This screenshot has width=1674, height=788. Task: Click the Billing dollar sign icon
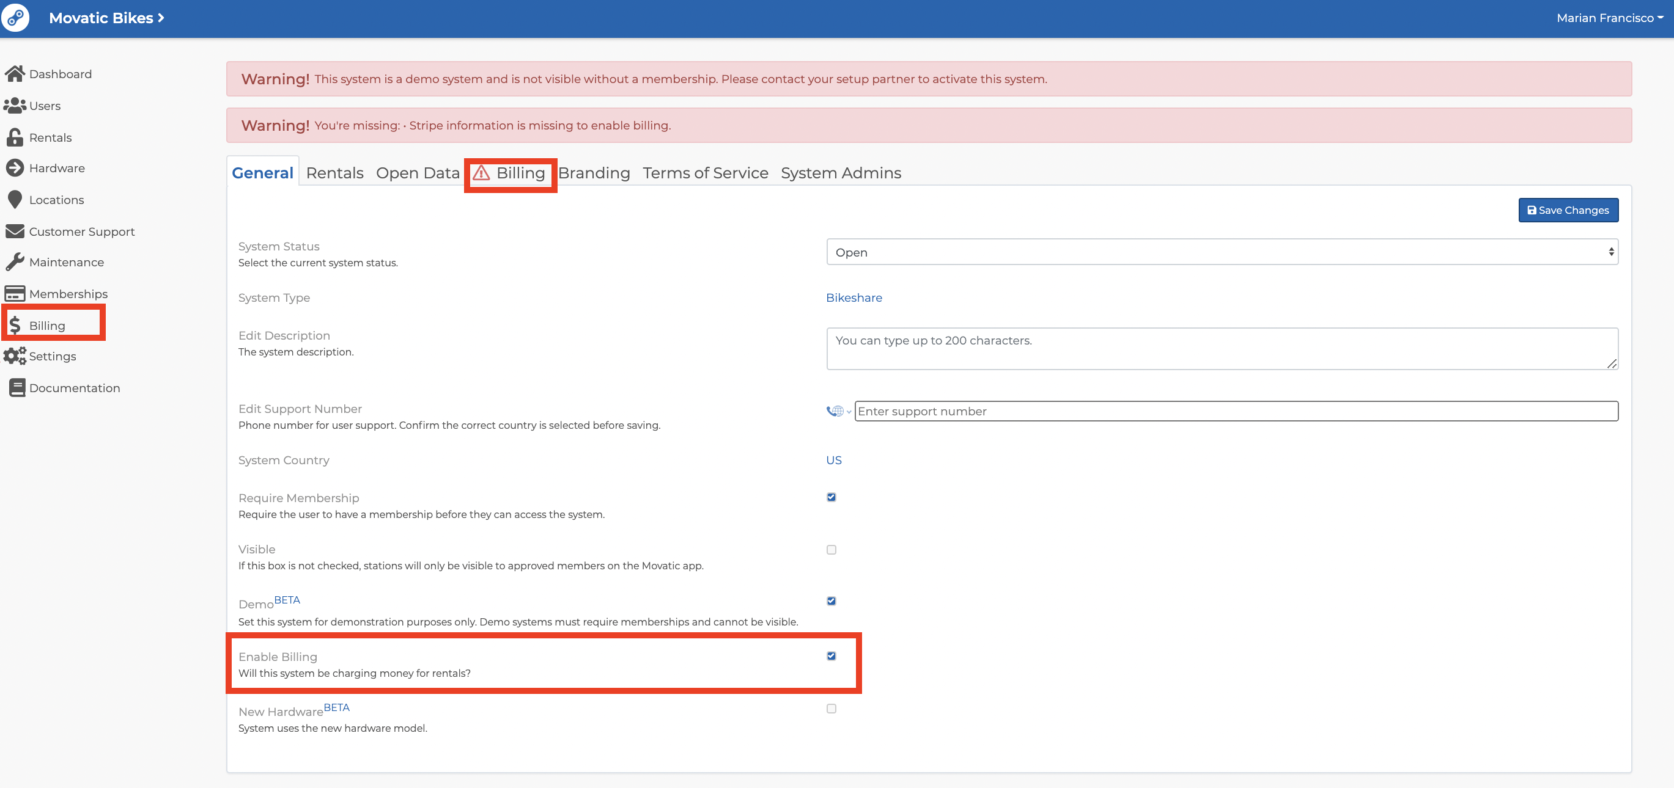[15, 325]
